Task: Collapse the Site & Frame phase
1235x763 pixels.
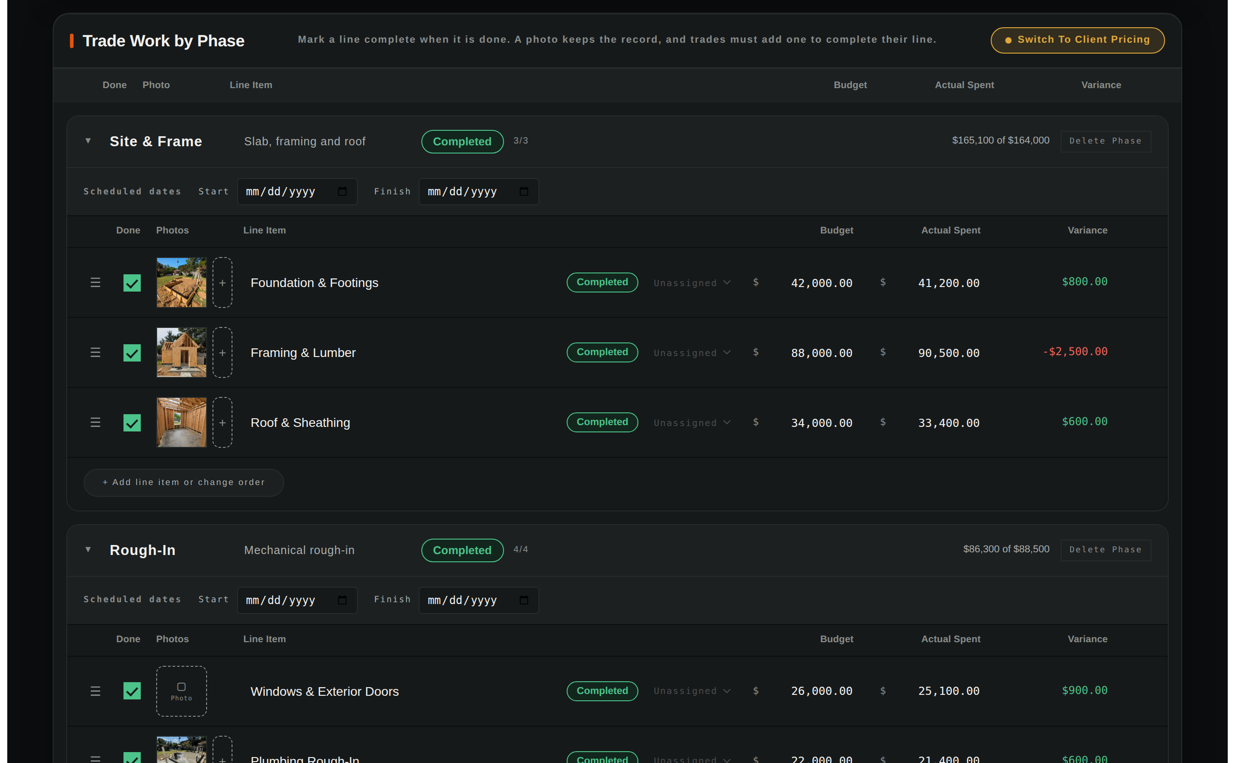Action: point(88,141)
